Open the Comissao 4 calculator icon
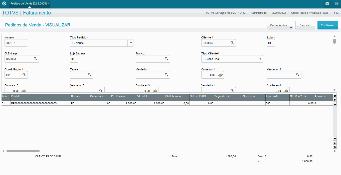This screenshot has width=341, height=175. [286, 91]
